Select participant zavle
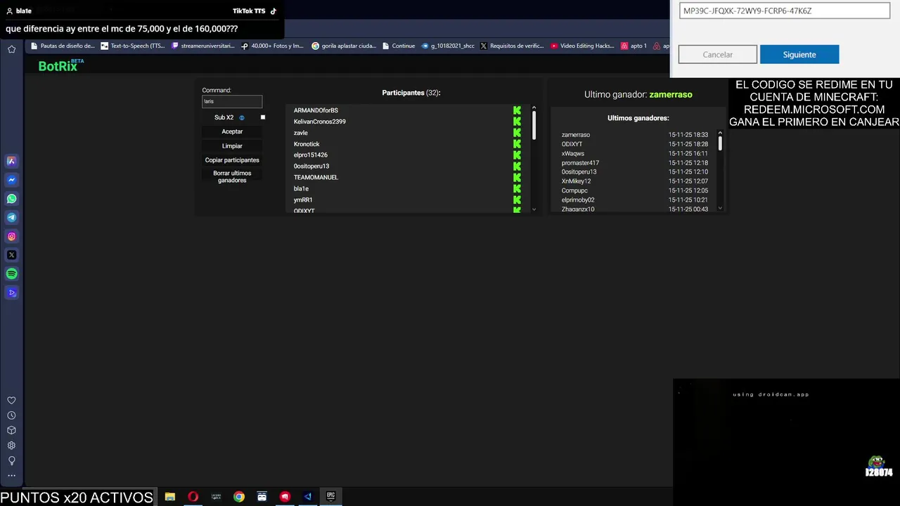Image resolution: width=900 pixels, height=506 pixels. click(300, 133)
